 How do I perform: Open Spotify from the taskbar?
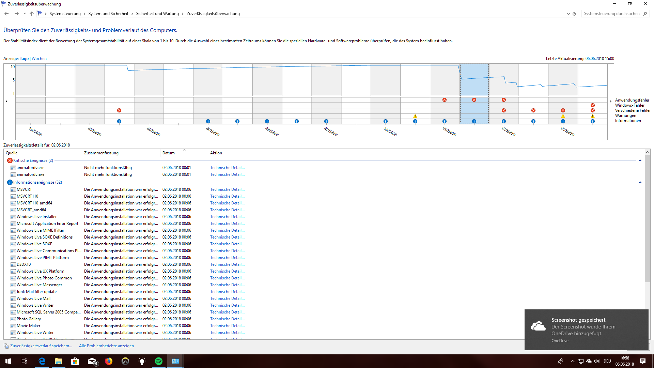[159, 361]
